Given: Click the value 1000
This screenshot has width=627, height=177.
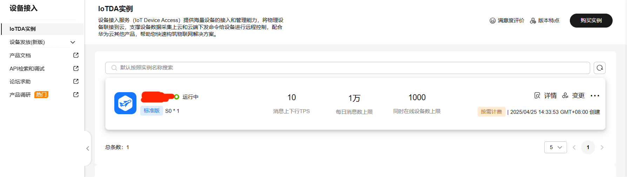Looking at the screenshot, I should pos(417,97).
